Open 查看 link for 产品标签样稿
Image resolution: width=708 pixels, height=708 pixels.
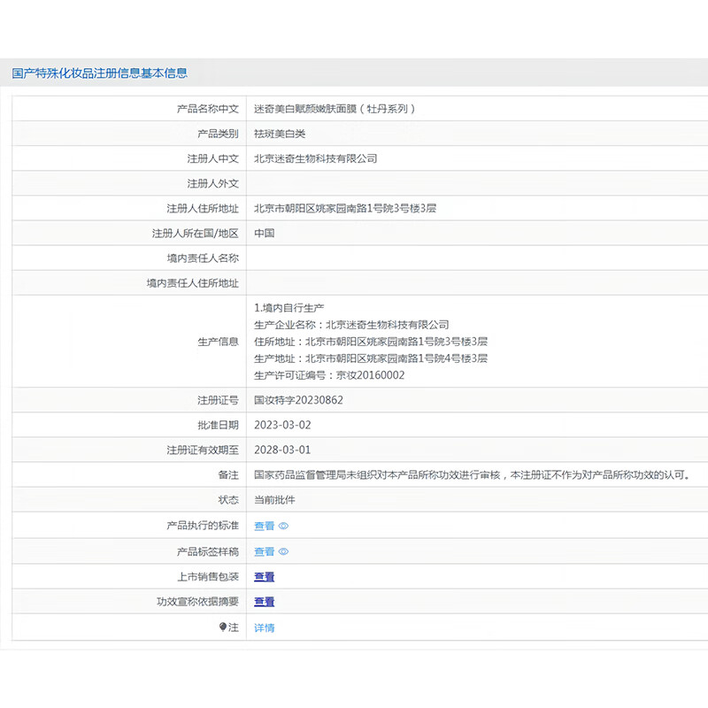pyautogui.click(x=264, y=551)
